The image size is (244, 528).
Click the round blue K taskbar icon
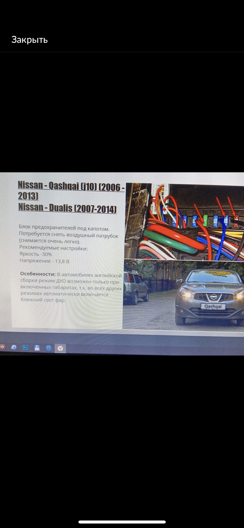click(49, 348)
